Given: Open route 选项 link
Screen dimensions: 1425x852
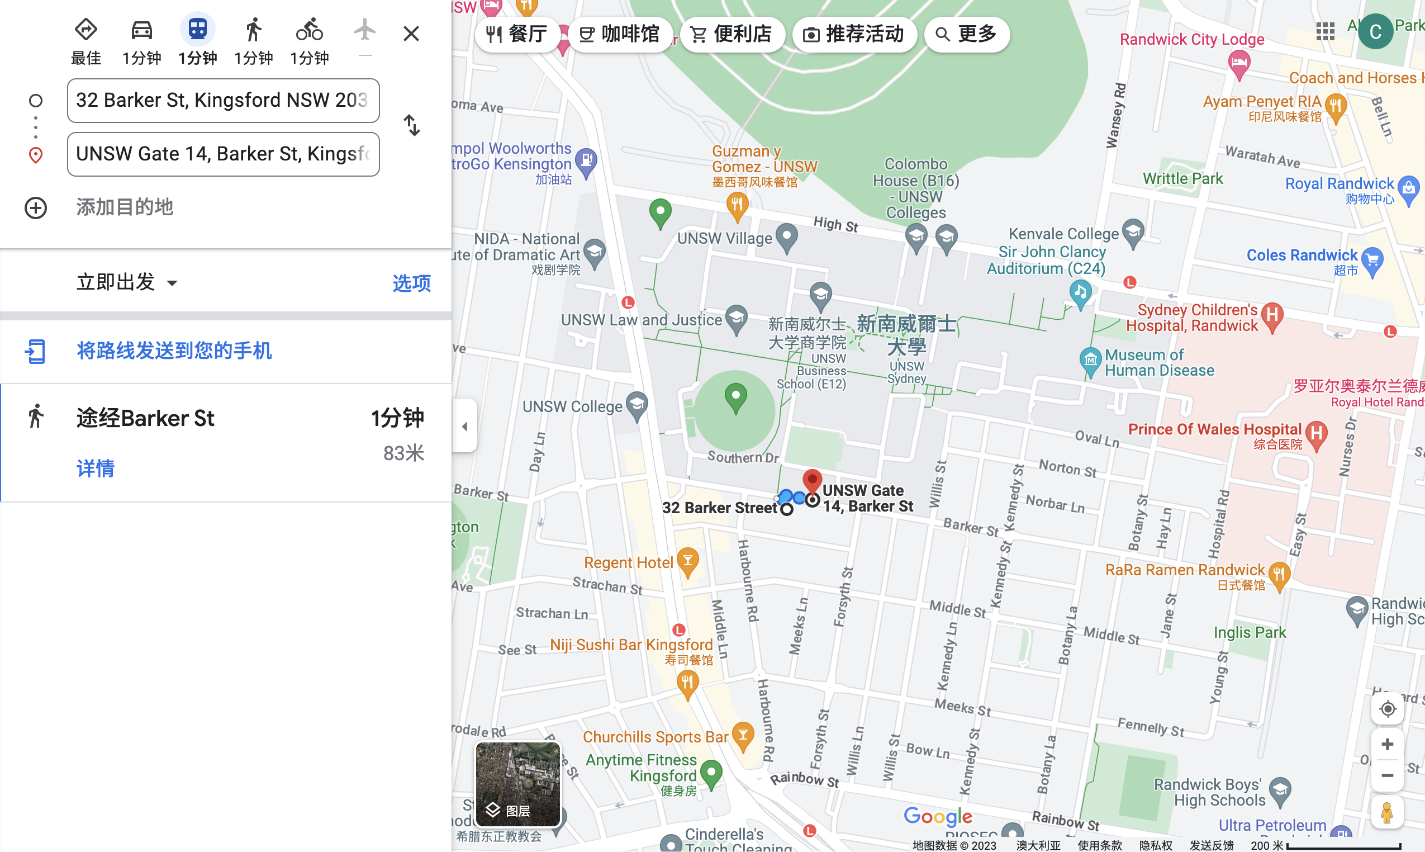Looking at the screenshot, I should tap(411, 283).
